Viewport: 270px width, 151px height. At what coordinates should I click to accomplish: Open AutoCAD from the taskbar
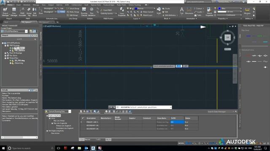click(x=93, y=148)
